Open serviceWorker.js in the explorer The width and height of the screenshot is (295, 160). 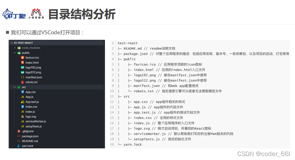(36, 121)
